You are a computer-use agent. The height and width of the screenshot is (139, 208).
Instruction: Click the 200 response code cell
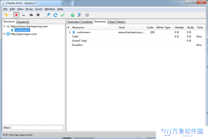pos(152,32)
